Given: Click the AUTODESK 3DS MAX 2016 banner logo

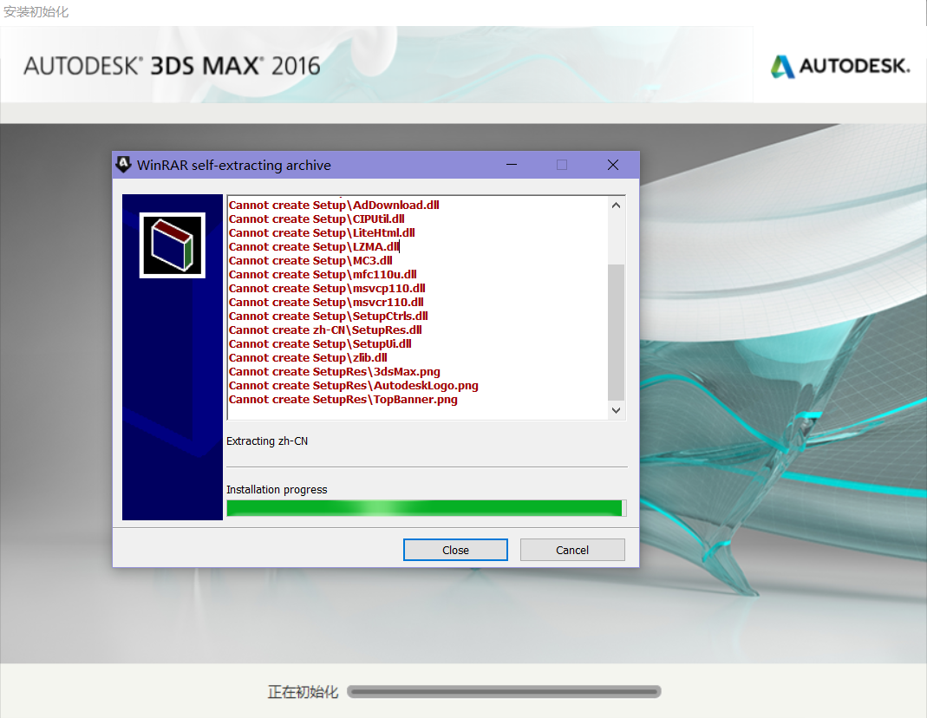Looking at the screenshot, I should tap(170, 65).
